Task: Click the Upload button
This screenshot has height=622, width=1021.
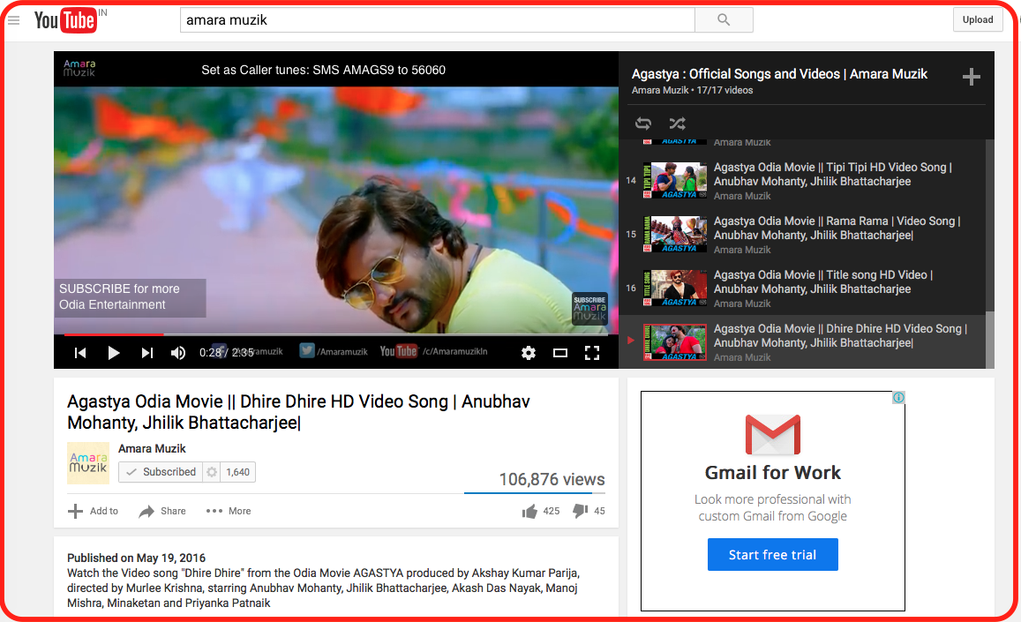Action: 978,19
